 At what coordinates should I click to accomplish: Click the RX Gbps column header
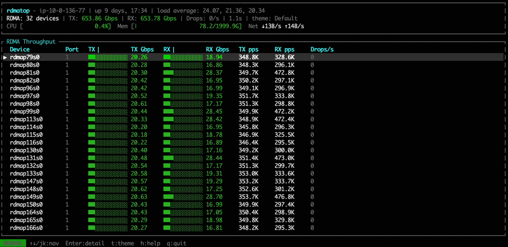pyautogui.click(x=217, y=50)
